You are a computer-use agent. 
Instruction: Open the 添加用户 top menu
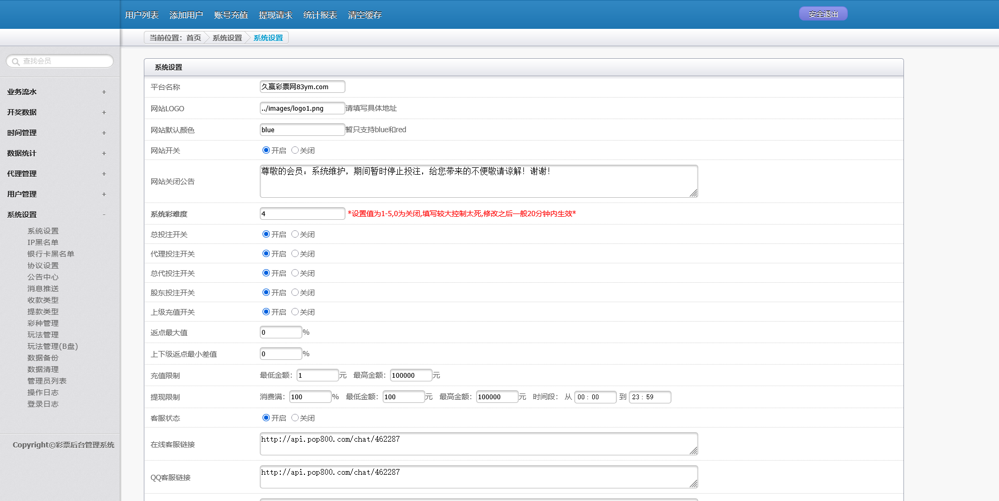pos(186,15)
